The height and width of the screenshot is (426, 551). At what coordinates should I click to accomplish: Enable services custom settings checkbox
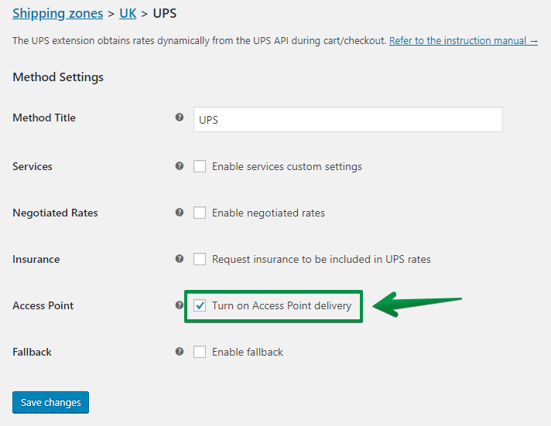click(200, 166)
